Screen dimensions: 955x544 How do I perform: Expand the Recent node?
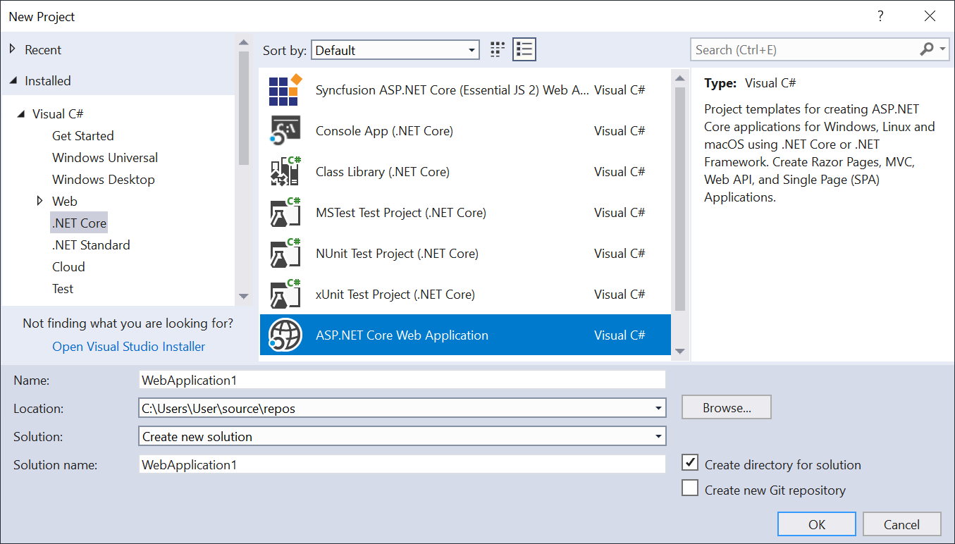pos(12,49)
